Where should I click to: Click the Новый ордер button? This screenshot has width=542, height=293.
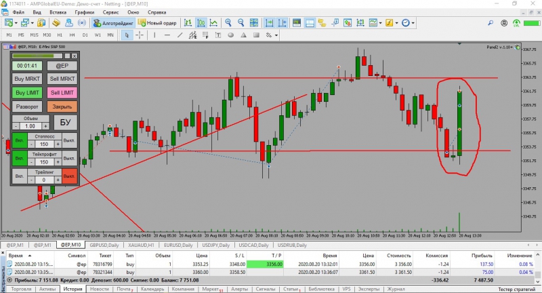[x=157, y=23]
